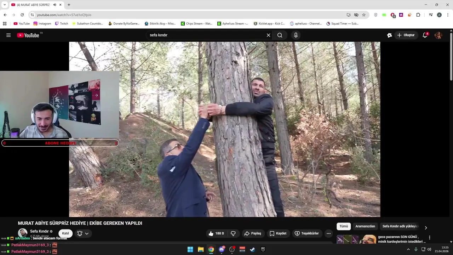Open the Extensions puzzle menu
The height and width of the screenshot is (255, 453).
click(418, 15)
